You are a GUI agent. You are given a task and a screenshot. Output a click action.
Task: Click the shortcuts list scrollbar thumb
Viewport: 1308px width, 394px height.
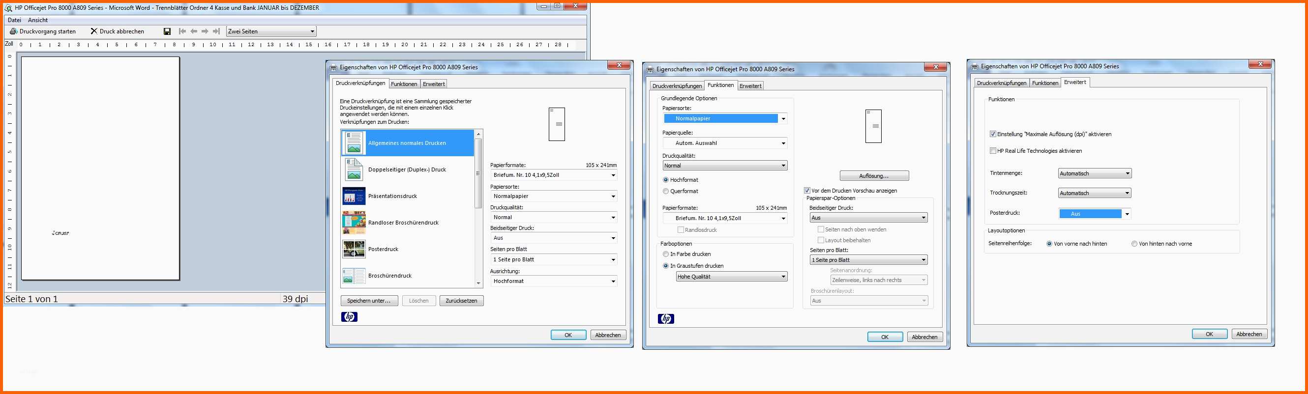478,173
